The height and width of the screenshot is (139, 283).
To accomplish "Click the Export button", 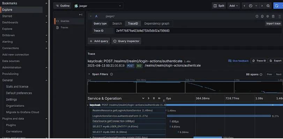I will 276,61.
